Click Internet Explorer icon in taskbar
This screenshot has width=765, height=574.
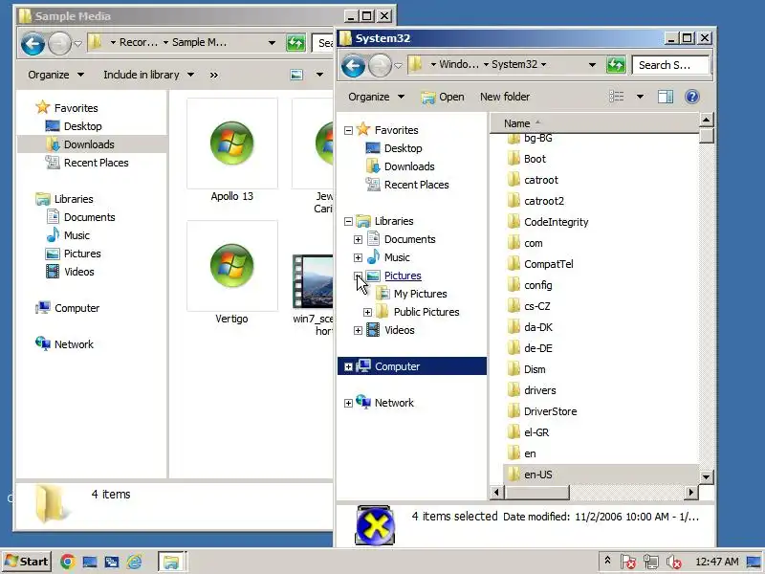coord(134,562)
